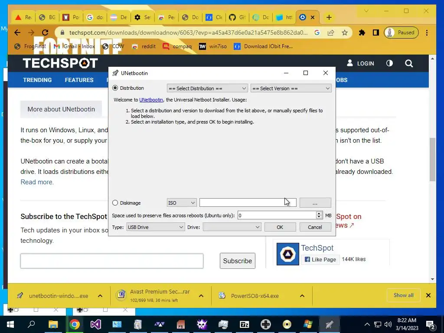Browse for disk image with the ... button
444x333 pixels.
pyautogui.click(x=315, y=203)
